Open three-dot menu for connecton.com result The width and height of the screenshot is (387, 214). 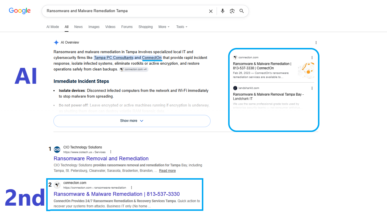[x=131, y=187]
